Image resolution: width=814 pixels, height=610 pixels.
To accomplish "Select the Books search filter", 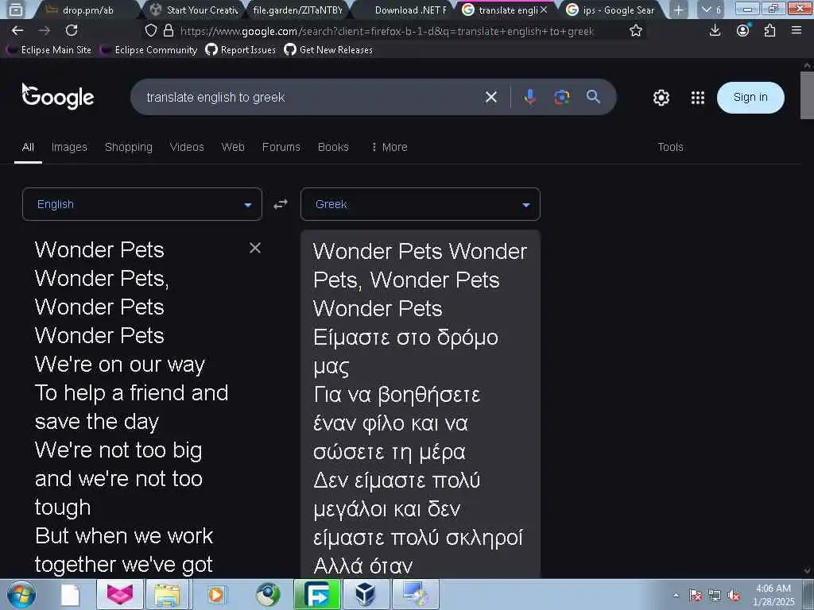I will tap(333, 147).
